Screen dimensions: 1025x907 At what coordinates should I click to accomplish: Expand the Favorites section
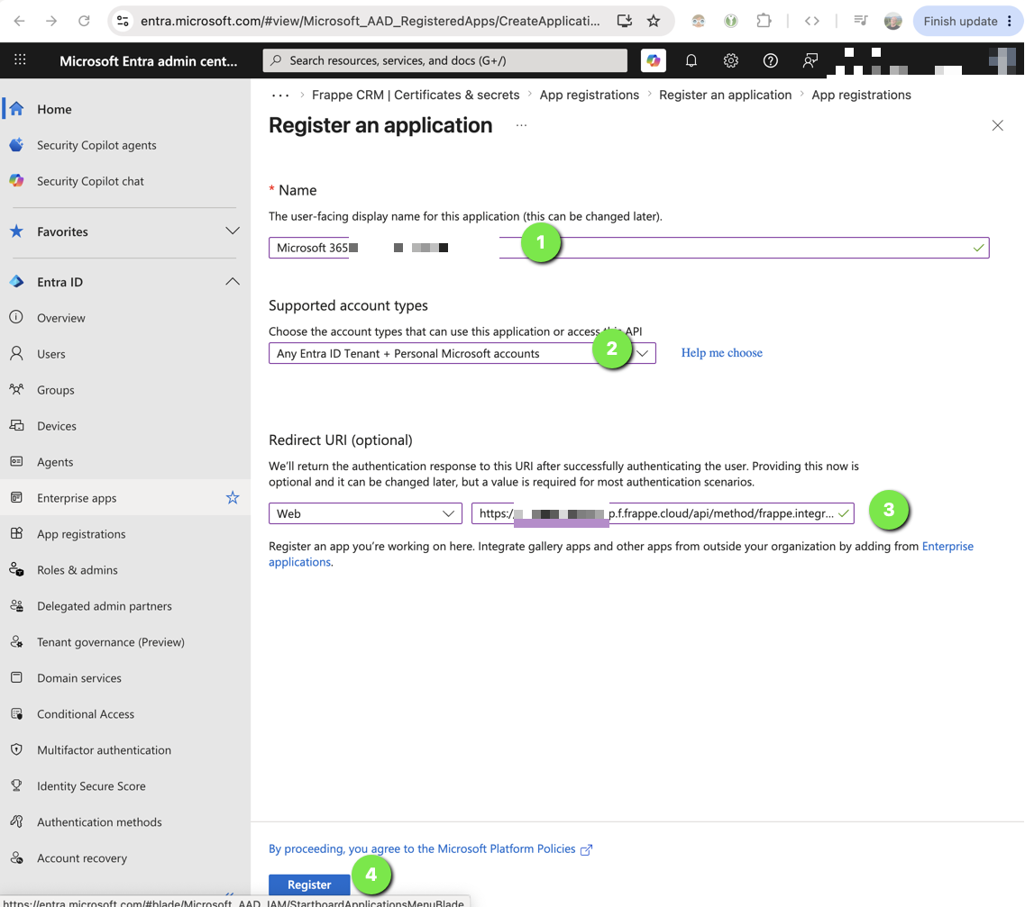[x=232, y=231]
